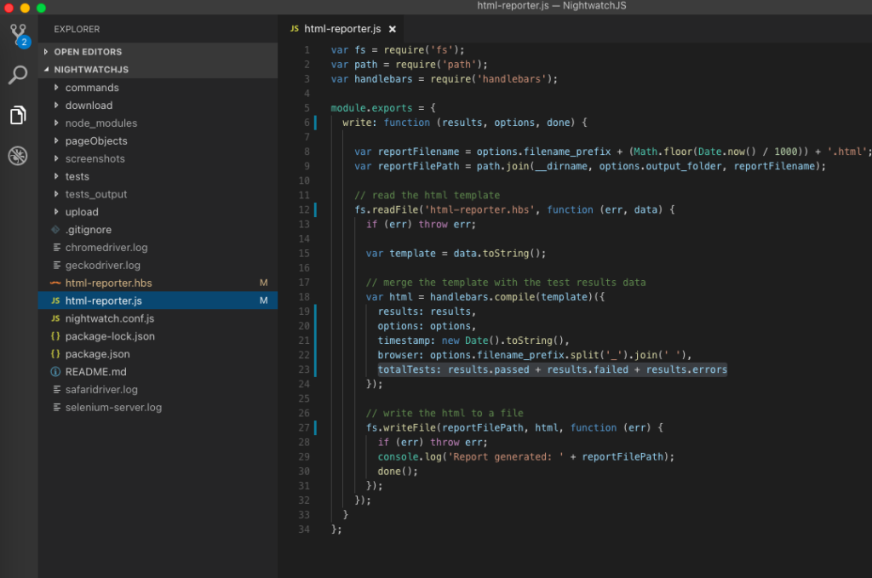Open the Source Control view
Image resolution: width=872 pixels, height=578 pixels.
point(18,33)
